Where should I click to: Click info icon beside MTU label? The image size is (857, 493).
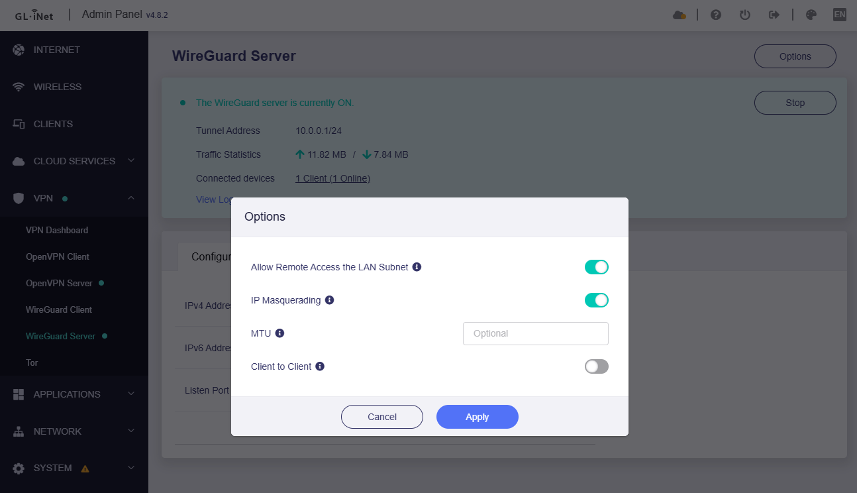[x=279, y=333]
